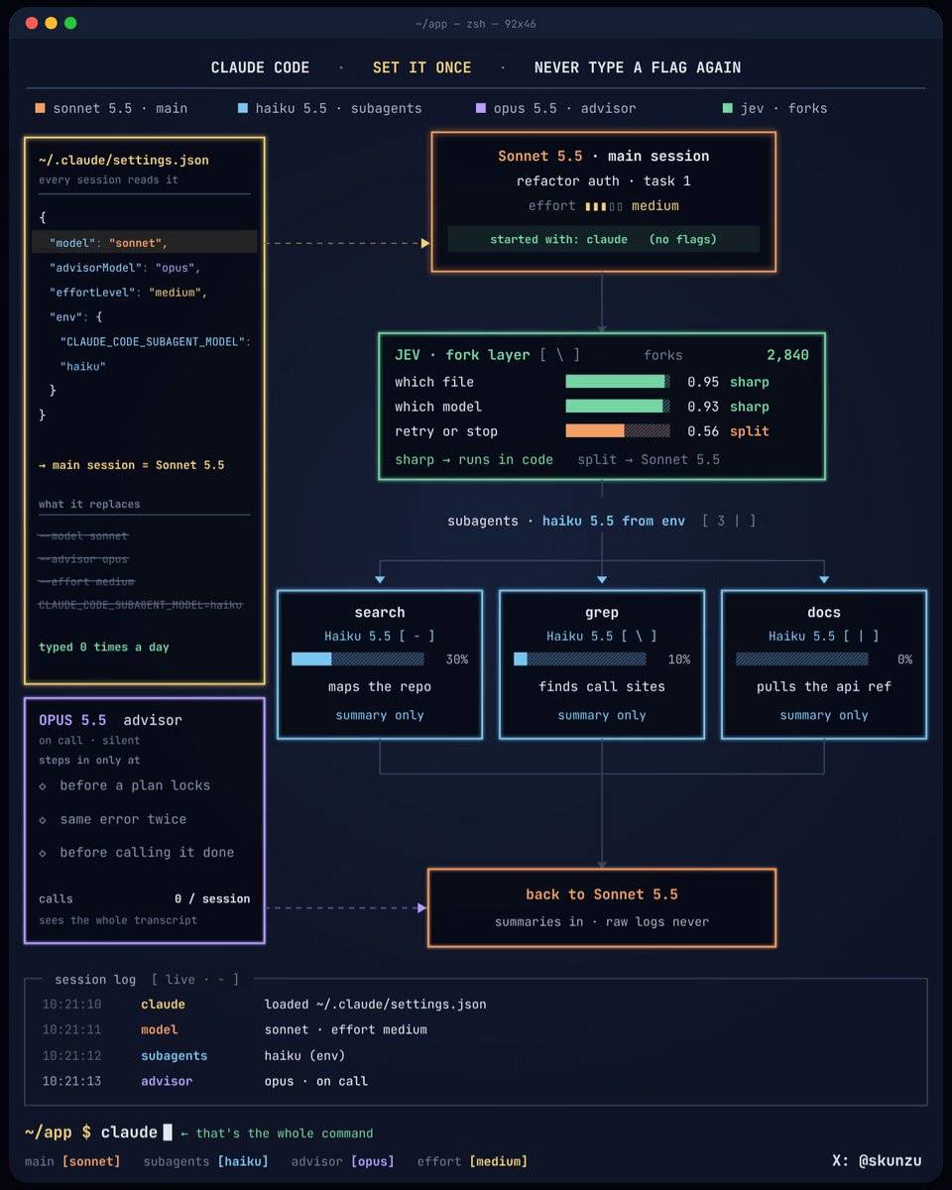Select the purple opus 5.5 legend swatch
The height and width of the screenshot is (1190, 952).
(x=482, y=108)
